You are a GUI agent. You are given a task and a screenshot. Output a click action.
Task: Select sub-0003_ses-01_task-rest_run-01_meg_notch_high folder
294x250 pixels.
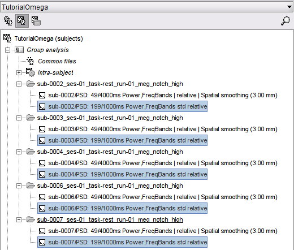(110, 118)
